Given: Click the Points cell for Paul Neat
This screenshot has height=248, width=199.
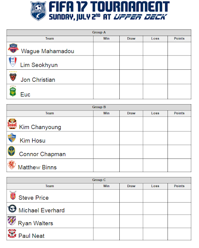Looking at the screenshot, I should click(x=179, y=234).
